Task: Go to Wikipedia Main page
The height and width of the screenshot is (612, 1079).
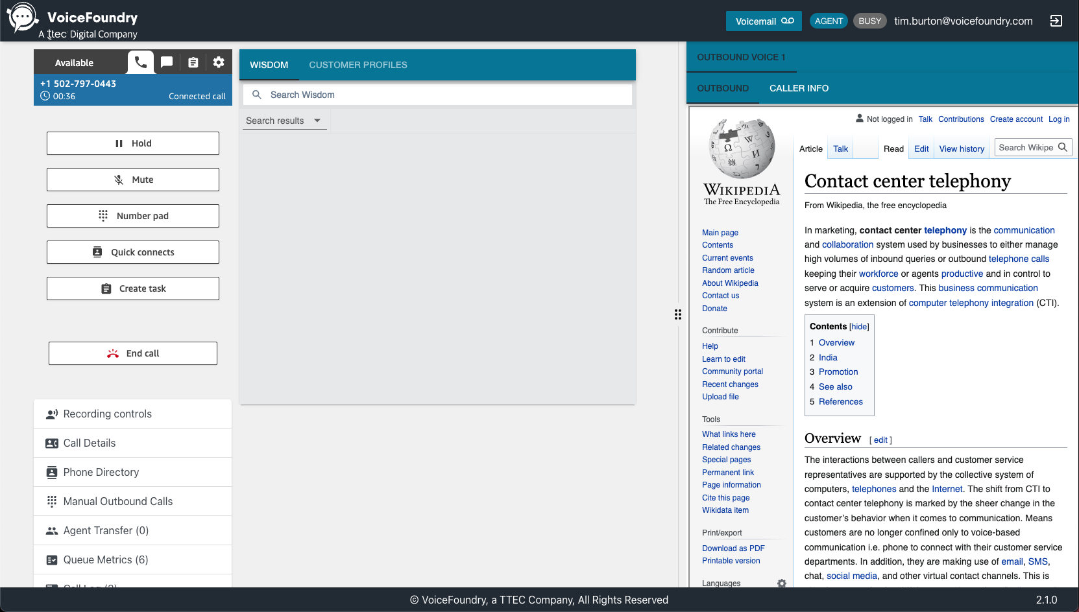Action: pyautogui.click(x=720, y=233)
